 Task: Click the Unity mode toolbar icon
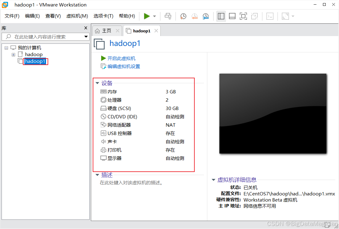tap(254, 16)
